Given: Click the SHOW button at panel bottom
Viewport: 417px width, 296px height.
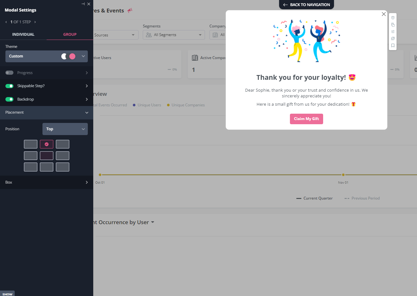Looking at the screenshot, I should [x=7, y=294].
